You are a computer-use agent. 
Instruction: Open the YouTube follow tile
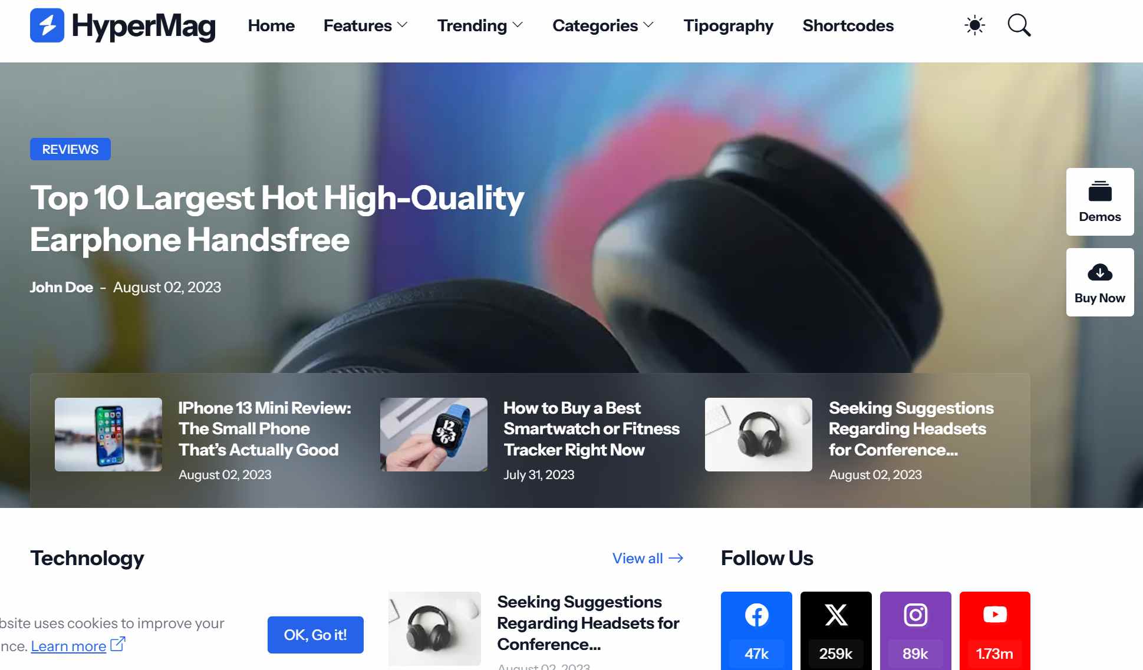click(x=995, y=631)
